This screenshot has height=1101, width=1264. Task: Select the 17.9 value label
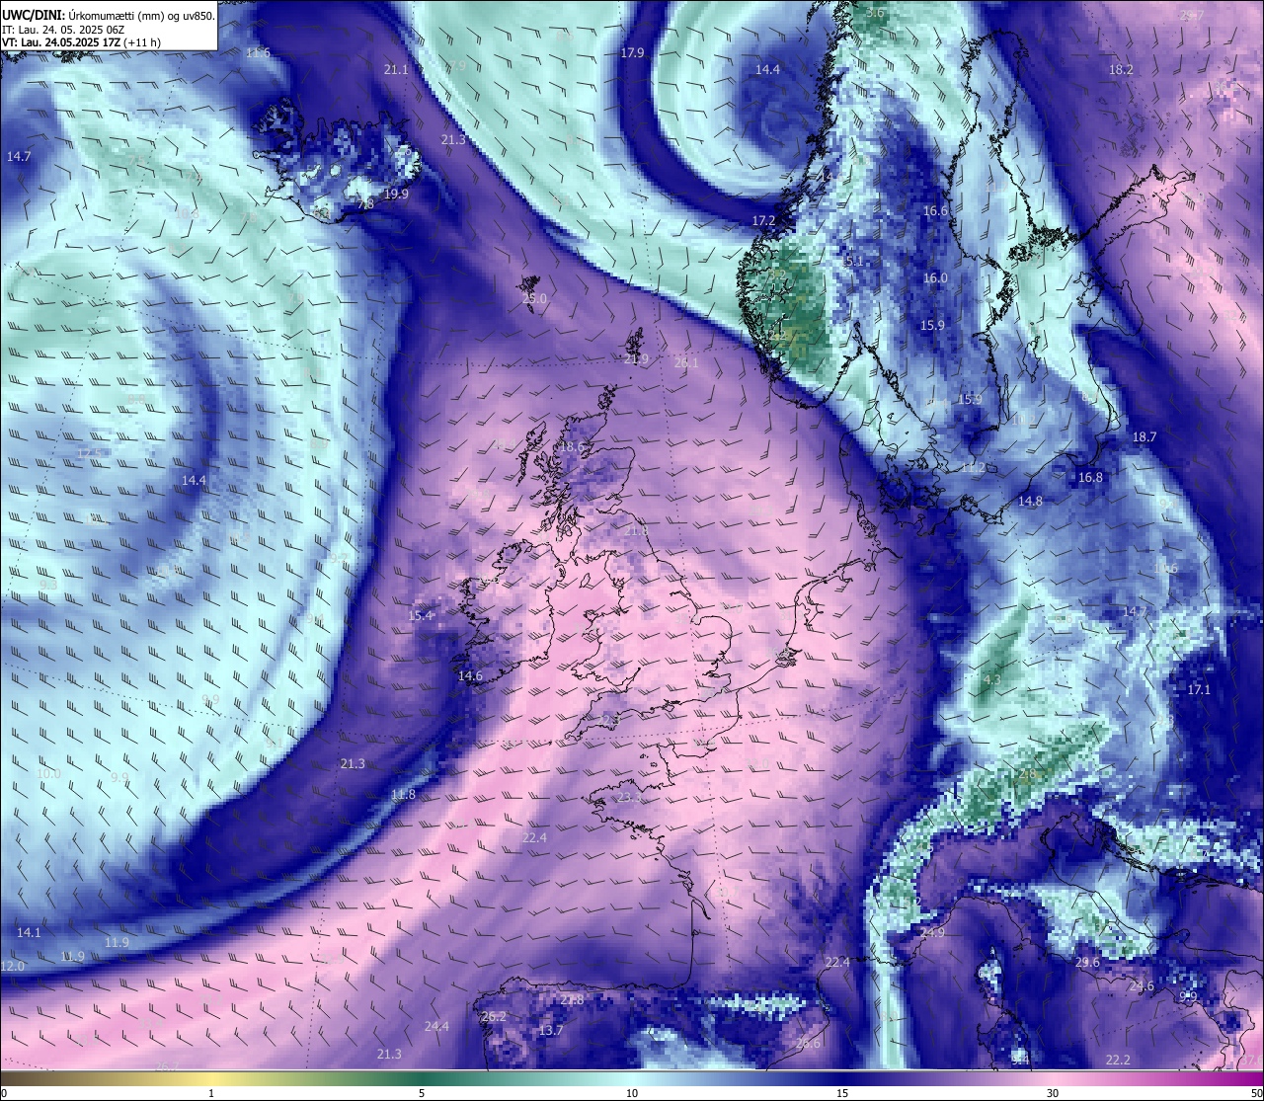[633, 52]
